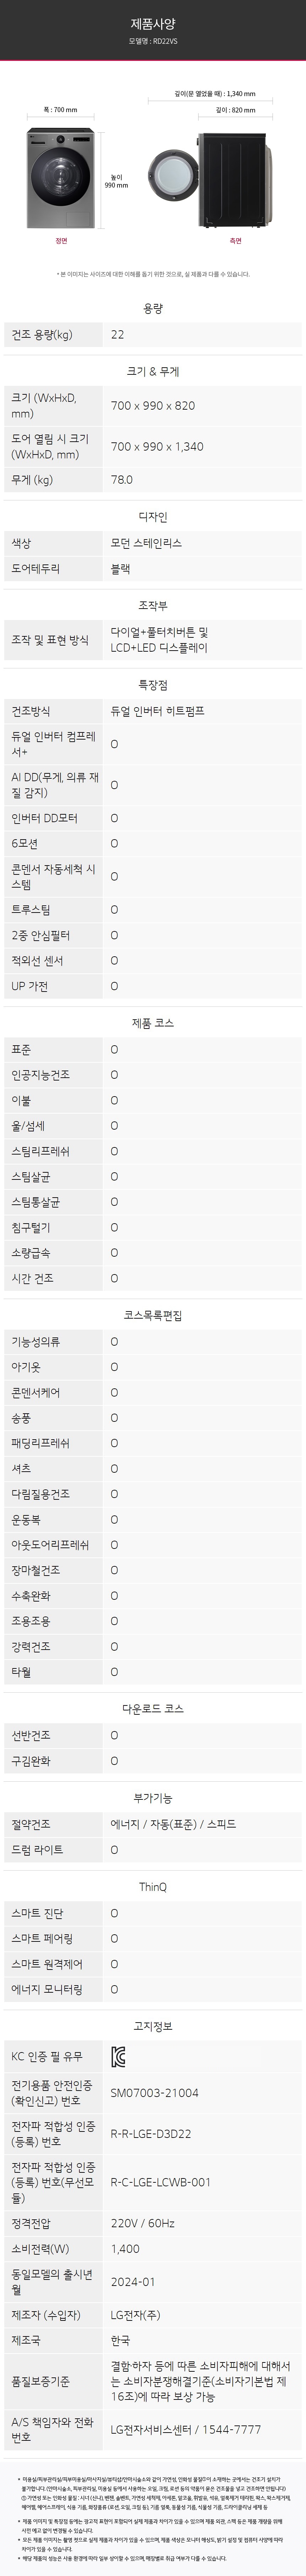Click the 모던 스테인리스 color value

coord(146,543)
